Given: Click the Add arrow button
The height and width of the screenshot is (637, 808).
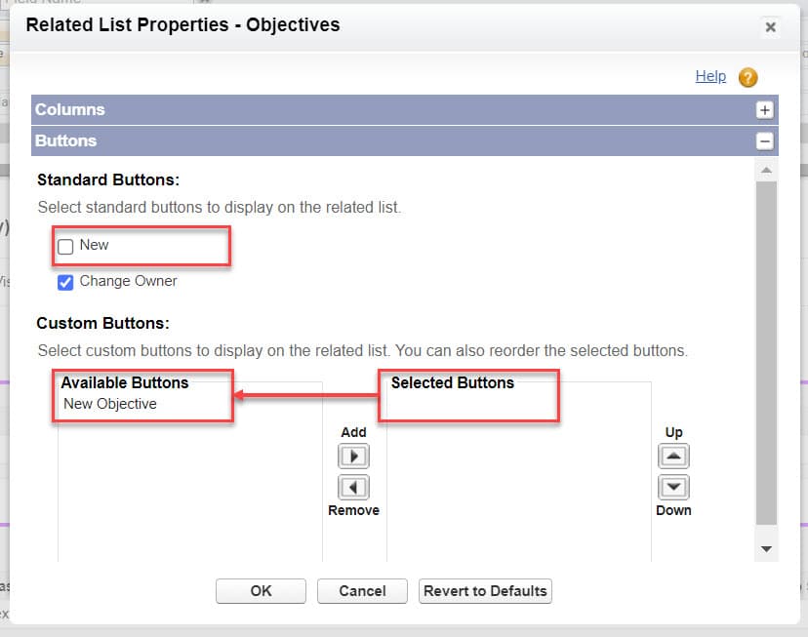Looking at the screenshot, I should click(x=353, y=456).
